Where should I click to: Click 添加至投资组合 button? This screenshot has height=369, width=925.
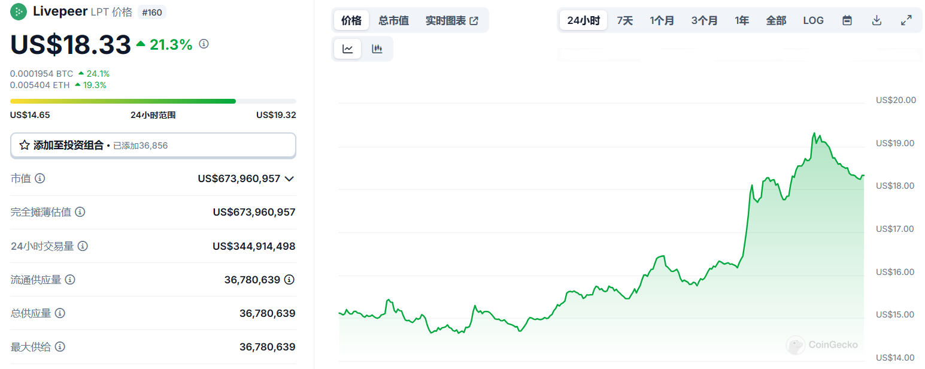click(x=153, y=146)
